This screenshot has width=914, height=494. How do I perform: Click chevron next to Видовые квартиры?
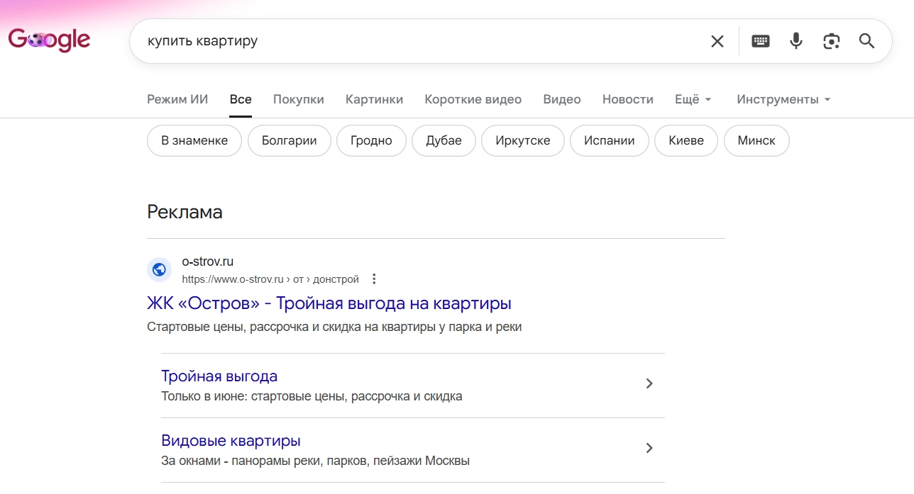click(x=649, y=448)
